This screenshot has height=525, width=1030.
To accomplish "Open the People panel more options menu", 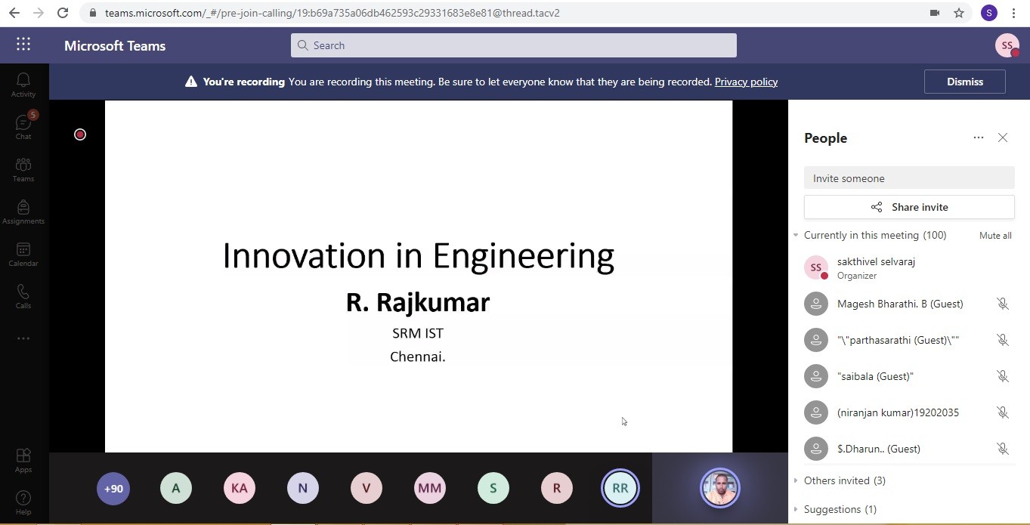I will tap(979, 137).
